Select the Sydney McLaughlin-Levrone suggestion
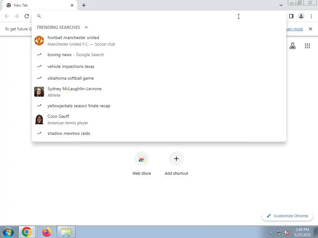The image size is (318, 238). tap(159, 92)
